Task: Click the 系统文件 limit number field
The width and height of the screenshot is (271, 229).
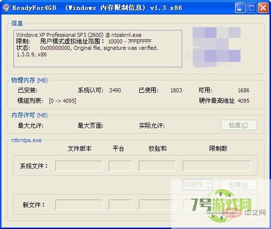Action: [217, 166]
